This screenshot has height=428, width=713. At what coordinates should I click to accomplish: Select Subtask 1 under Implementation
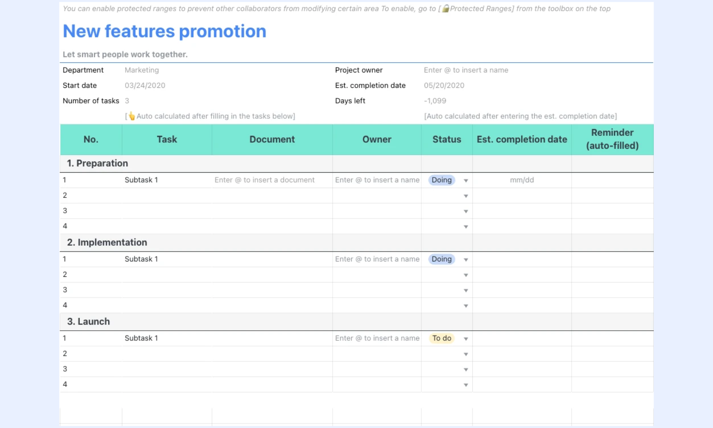coord(141,259)
